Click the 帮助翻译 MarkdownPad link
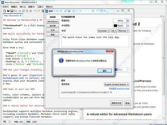The image size is (167, 125). click(x=119, y=88)
